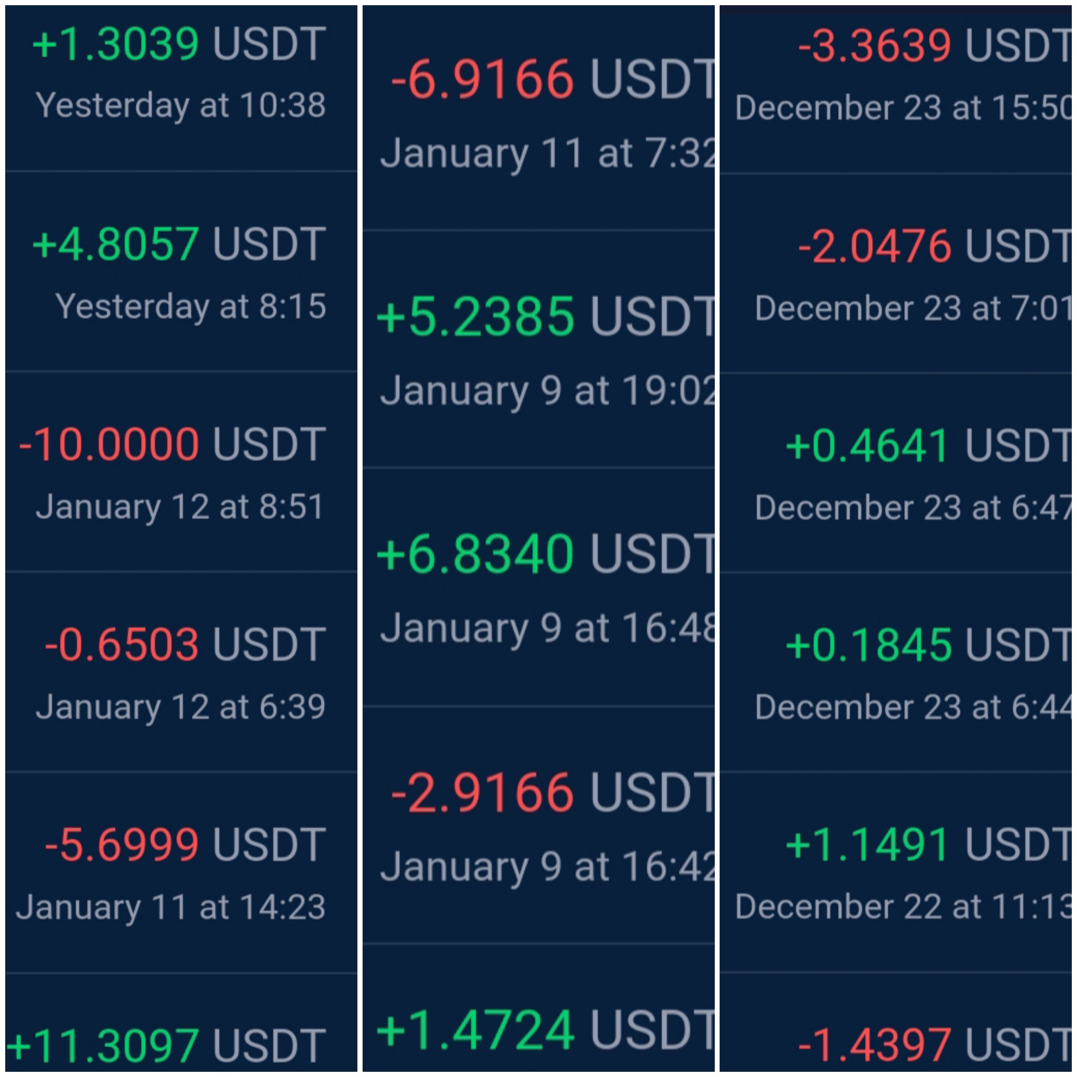
Task: Click the 'December 23 at 15:50' timestamp
Action: click(x=903, y=107)
